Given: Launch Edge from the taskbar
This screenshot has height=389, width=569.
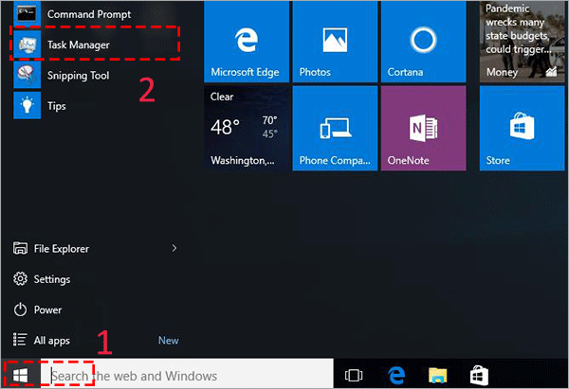Looking at the screenshot, I should pos(396,375).
